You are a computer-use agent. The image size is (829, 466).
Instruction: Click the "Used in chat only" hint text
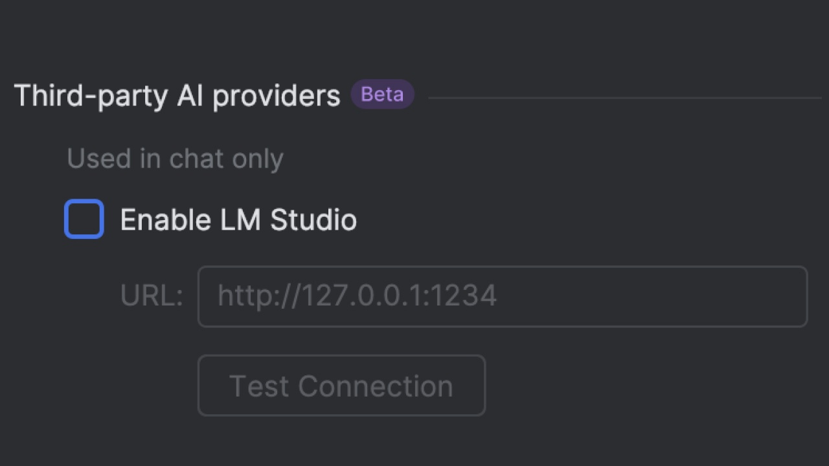175,159
